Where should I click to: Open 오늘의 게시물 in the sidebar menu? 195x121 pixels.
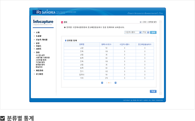tap(41, 40)
